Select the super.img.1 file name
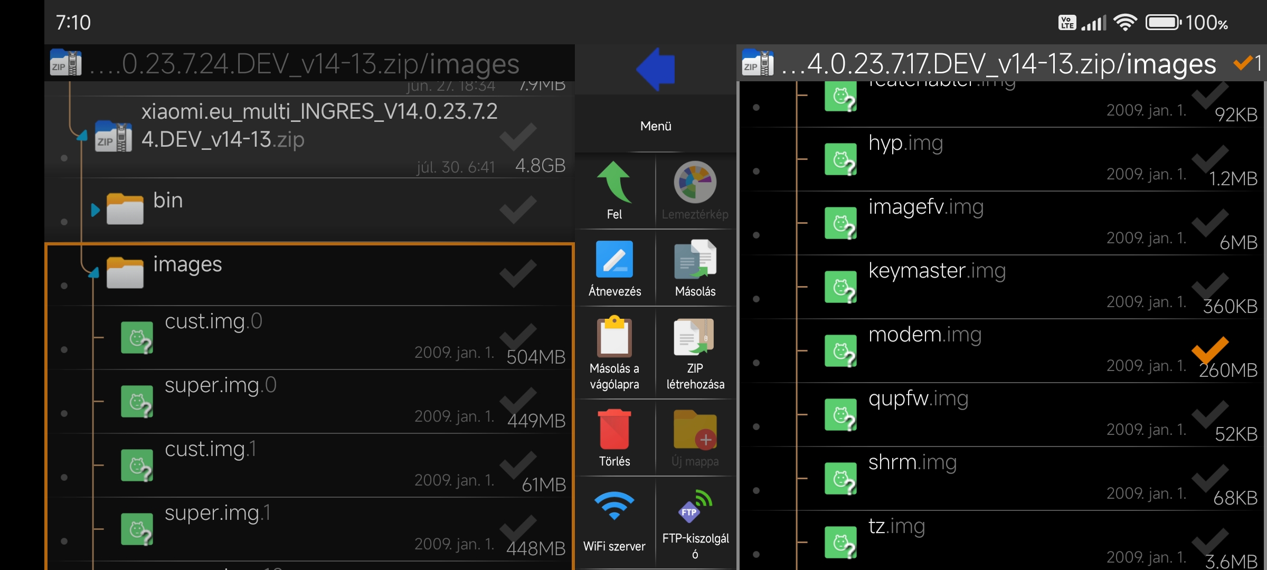Viewport: 1267px width, 570px height. click(218, 512)
